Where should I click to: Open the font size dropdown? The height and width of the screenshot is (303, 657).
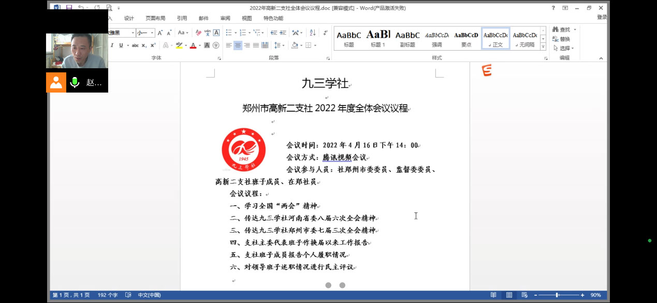152,33
